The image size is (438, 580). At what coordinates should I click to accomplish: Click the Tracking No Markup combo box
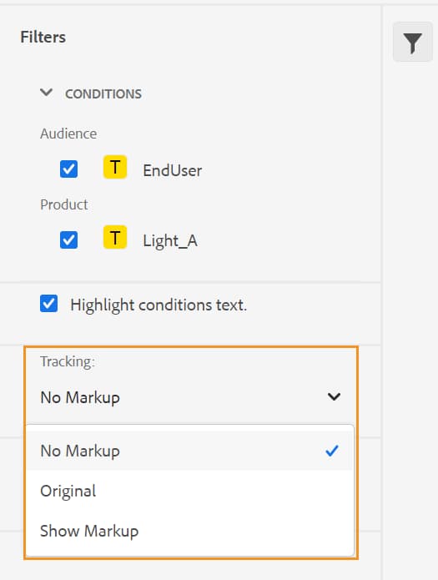point(190,397)
